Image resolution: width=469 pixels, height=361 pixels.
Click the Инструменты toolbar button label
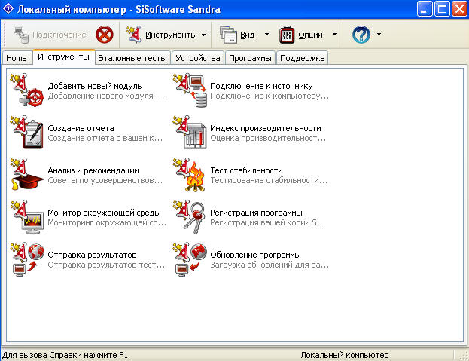(171, 35)
